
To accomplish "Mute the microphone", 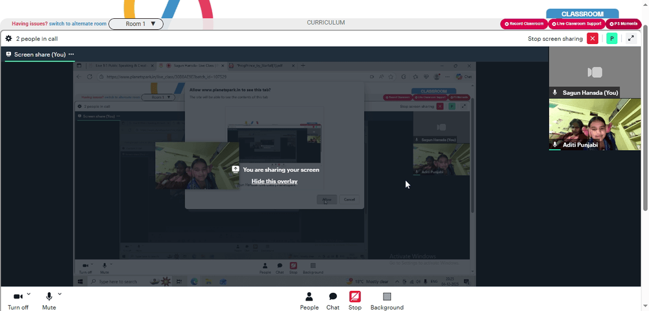I will 49,300.
